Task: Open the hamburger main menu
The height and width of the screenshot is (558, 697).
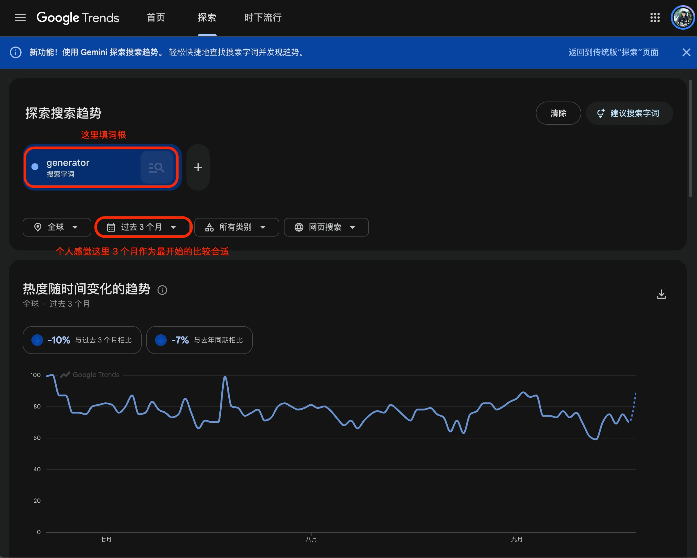Action: pos(20,17)
